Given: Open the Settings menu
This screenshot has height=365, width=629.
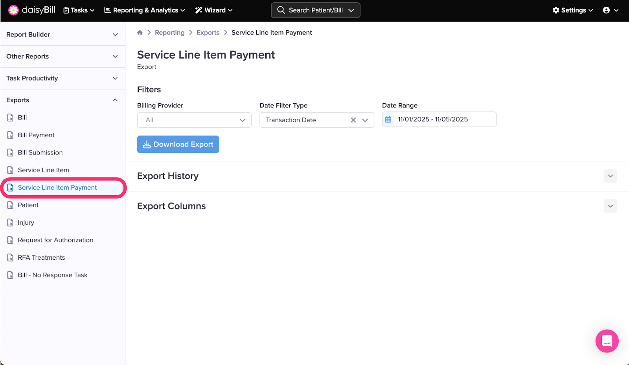Looking at the screenshot, I should 573,10.
